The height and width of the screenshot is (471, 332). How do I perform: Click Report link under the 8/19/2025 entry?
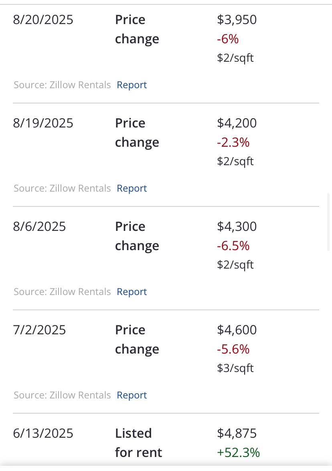point(132,188)
